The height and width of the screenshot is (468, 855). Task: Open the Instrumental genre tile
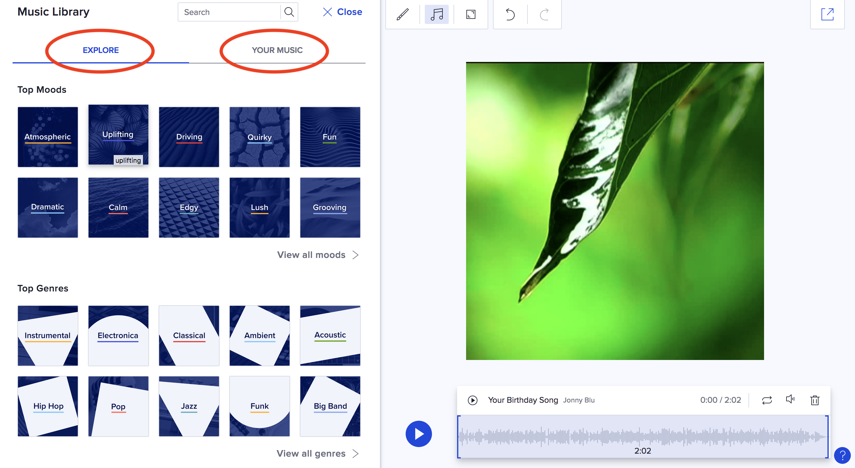[48, 335]
